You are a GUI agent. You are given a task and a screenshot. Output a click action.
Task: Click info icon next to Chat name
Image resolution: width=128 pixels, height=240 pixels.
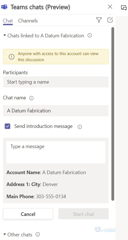pyautogui.click(x=31, y=98)
